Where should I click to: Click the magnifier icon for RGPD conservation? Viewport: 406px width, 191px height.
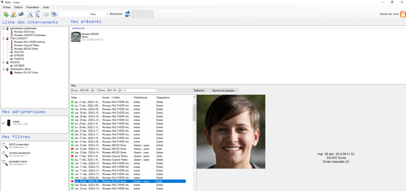[x=5, y=146]
